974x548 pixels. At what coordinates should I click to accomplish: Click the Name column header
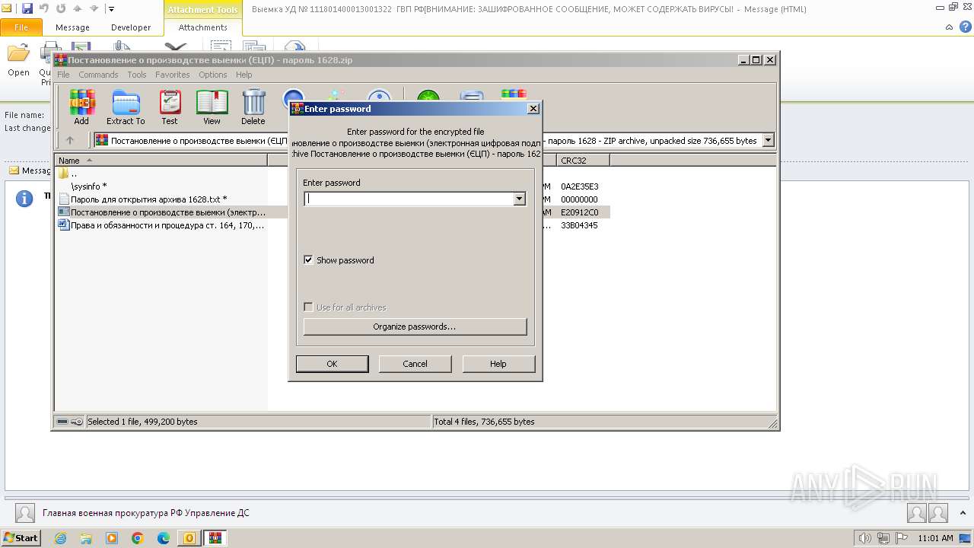pyautogui.click(x=161, y=161)
